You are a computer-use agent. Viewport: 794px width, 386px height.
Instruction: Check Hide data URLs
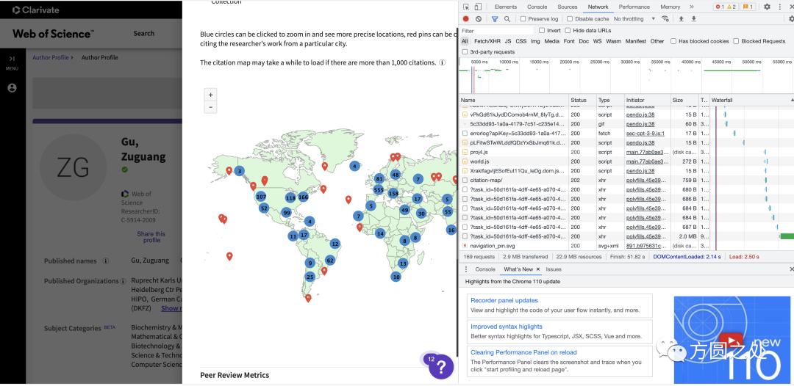tap(568, 30)
